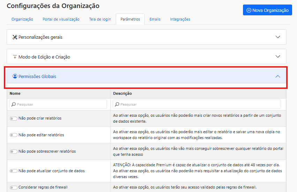The image size is (297, 192).
Task: Go to the Emails tab
Action: click(155, 19)
